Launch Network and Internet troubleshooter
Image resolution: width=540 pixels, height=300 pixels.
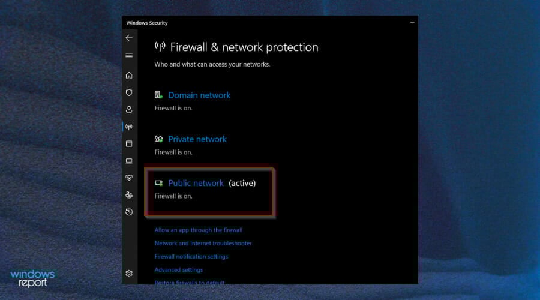(203, 243)
